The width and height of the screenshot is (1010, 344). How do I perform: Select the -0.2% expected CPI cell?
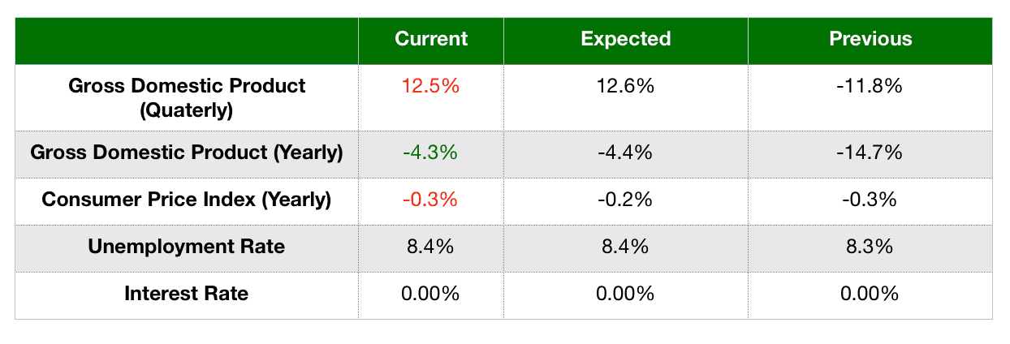(x=625, y=200)
